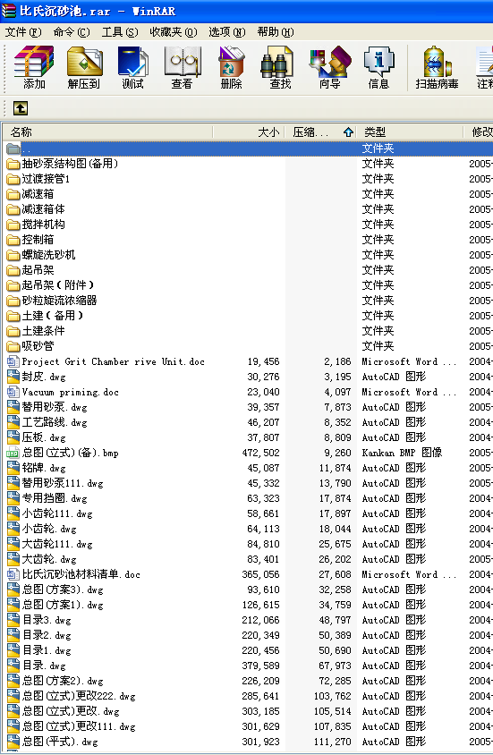The width and height of the screenshot is (493, 755).
Task: Select file 总图(方案3).dwg
Action: (x=63, y=590)
